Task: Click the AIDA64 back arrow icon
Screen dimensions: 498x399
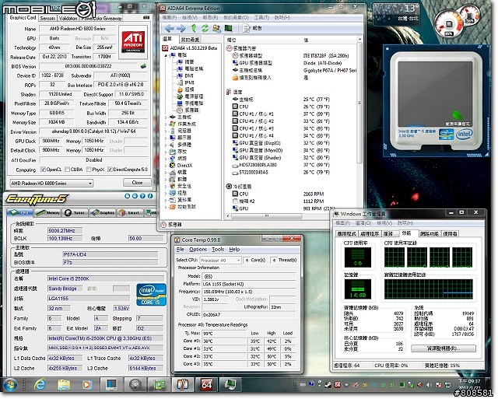Action: [x=170, y=29]
